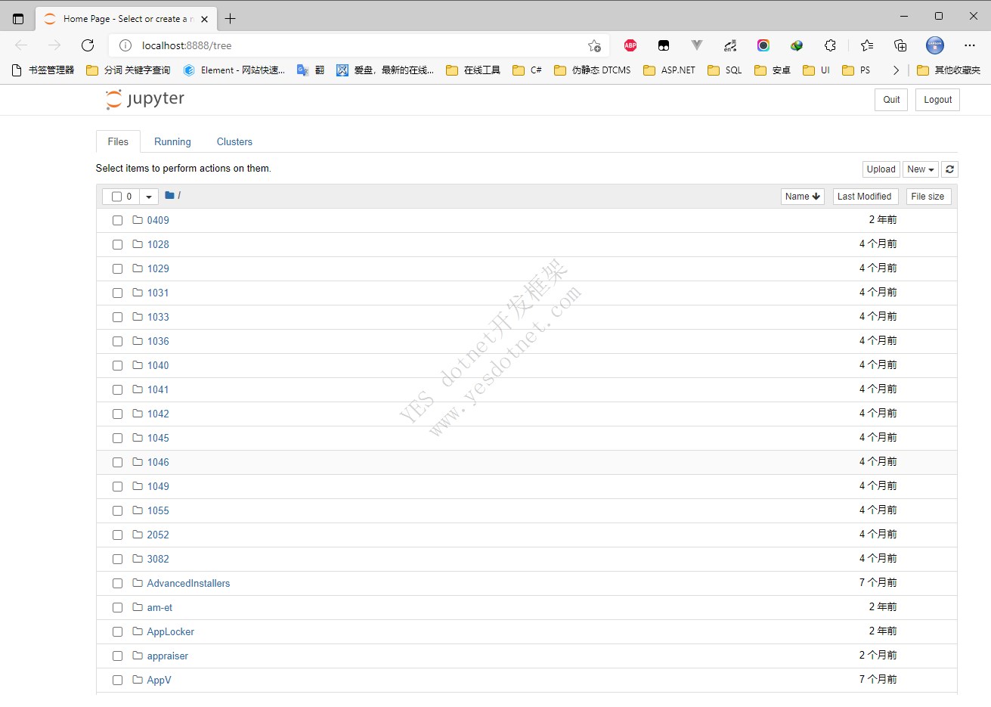The height and width of the screenshot is (707, 991).
Task: Switch to the Running tab
Action: (172, 141)
